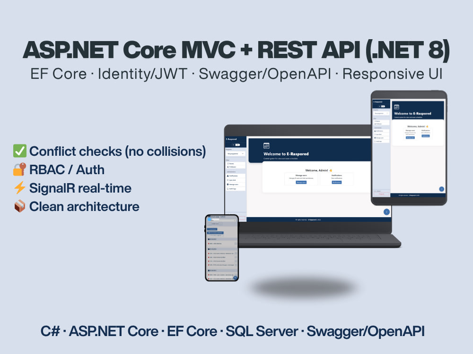Click the 'SignalR real-time' text
473x354 pixels.
(x=80, y=188)
